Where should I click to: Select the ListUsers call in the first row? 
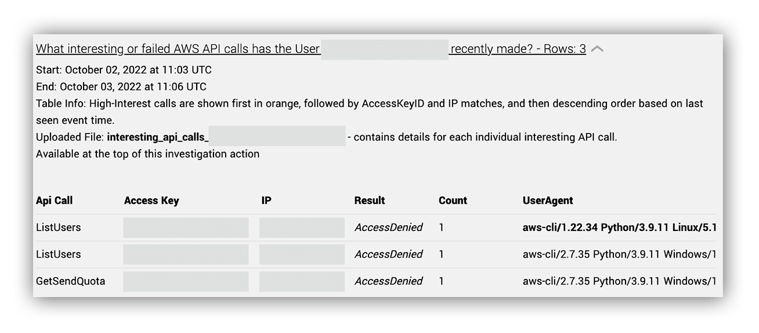pos(58,227)
